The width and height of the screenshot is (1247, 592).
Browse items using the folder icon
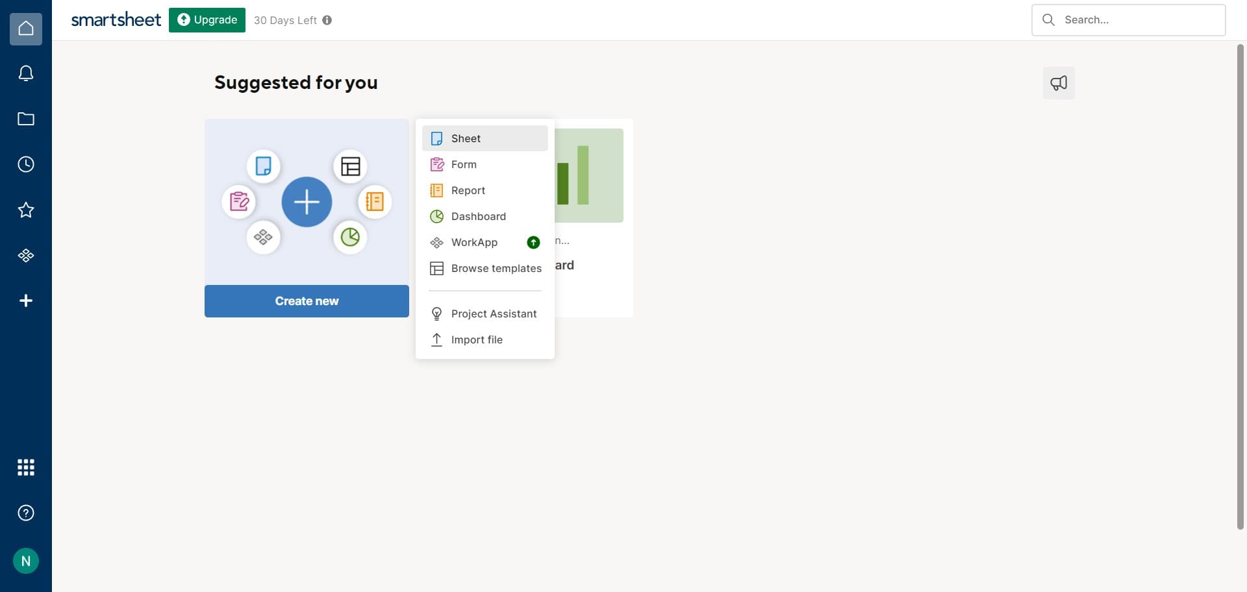pyautogui.click(x=25, y=118)
